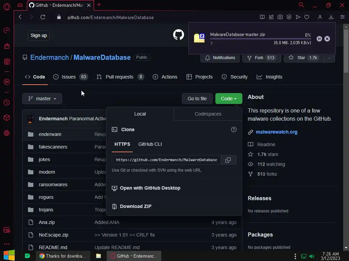Copy the HTTPS clone URL
Viewport: 349px width, 261px height.
tap(228, 160)
